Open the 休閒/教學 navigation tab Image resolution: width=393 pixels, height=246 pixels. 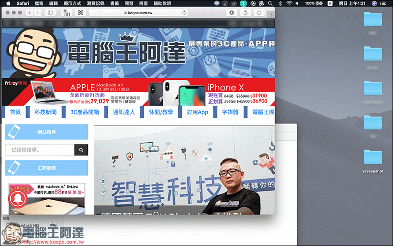click(161, 112)
